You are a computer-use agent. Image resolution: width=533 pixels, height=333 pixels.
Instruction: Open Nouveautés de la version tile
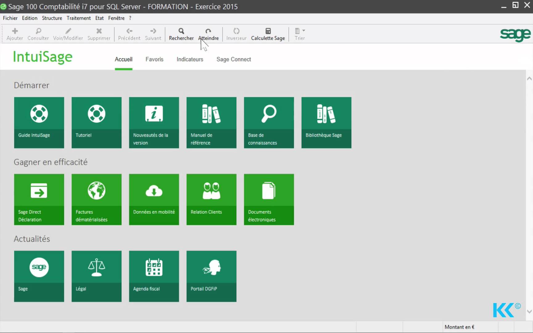point(154,123)
